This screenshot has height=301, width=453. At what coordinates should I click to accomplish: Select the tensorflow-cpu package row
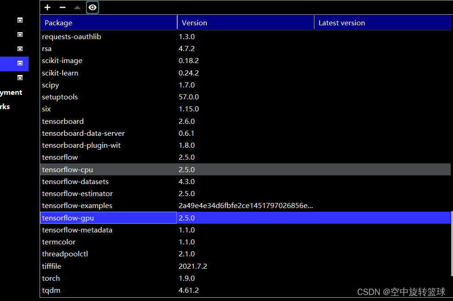click(x=245, y=169)
